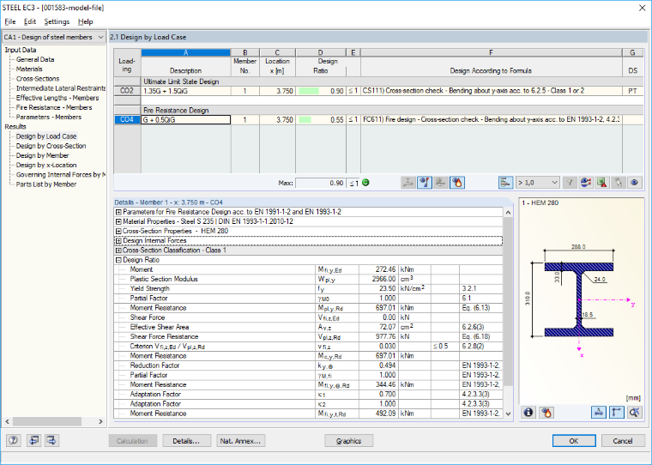The image size is (652, 465).
Task: Open cross-section info icon
Action: pyautogui.click(x=528, y=412)
